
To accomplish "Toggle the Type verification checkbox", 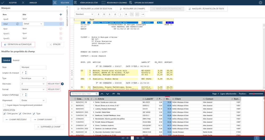I will (x=34, y=114).
